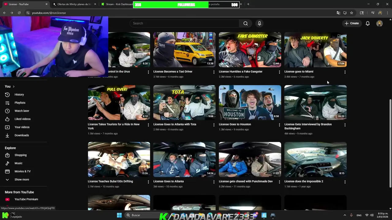Open options for License Becomes a Taxi Driver
The height and width of the screenshot is (220, 392).
[214, 72]
